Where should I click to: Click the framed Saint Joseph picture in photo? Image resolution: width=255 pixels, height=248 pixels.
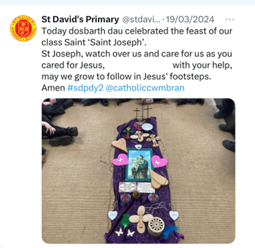(139, 164)
